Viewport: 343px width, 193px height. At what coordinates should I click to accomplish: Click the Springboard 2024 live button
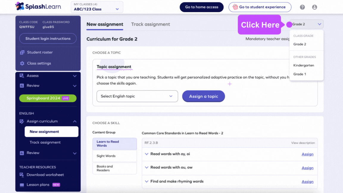click(48, 98)
